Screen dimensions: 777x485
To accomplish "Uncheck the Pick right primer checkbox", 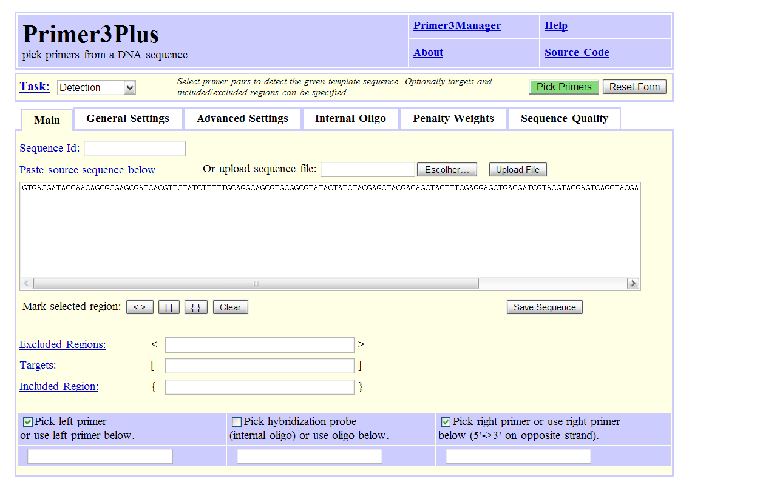I will click(446, 422).
